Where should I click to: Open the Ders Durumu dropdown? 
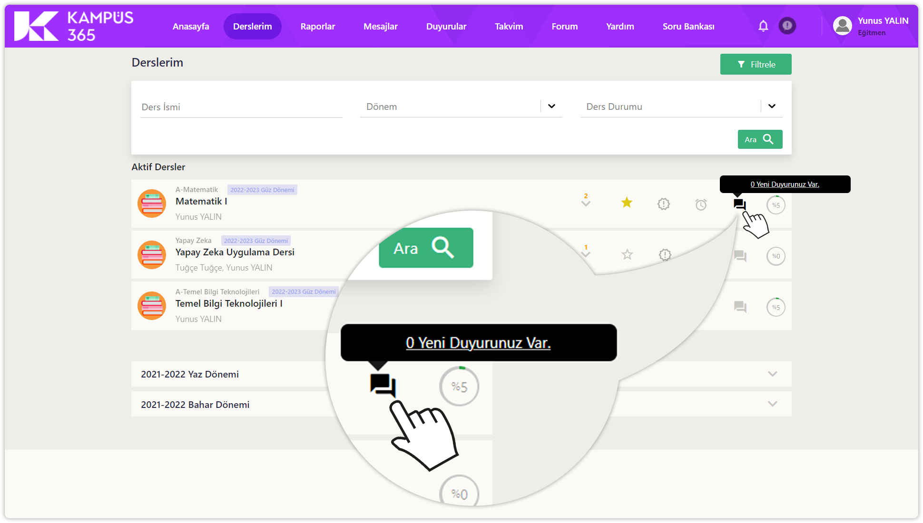coord(772,107)
